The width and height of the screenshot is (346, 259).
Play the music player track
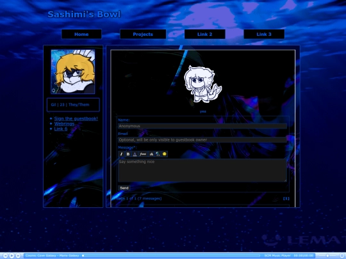pos(12,256)
